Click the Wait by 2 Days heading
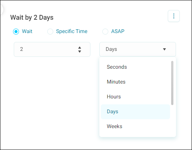192x150 pixels. click(x=32, y=17)
